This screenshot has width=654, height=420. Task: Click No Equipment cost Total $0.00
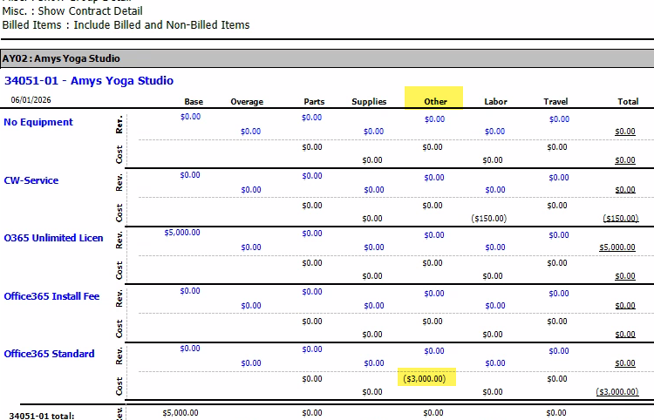pos(625,160)
